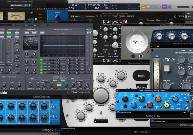Click the elysia logo dial
Screen dimensions: 193x135
137,42
